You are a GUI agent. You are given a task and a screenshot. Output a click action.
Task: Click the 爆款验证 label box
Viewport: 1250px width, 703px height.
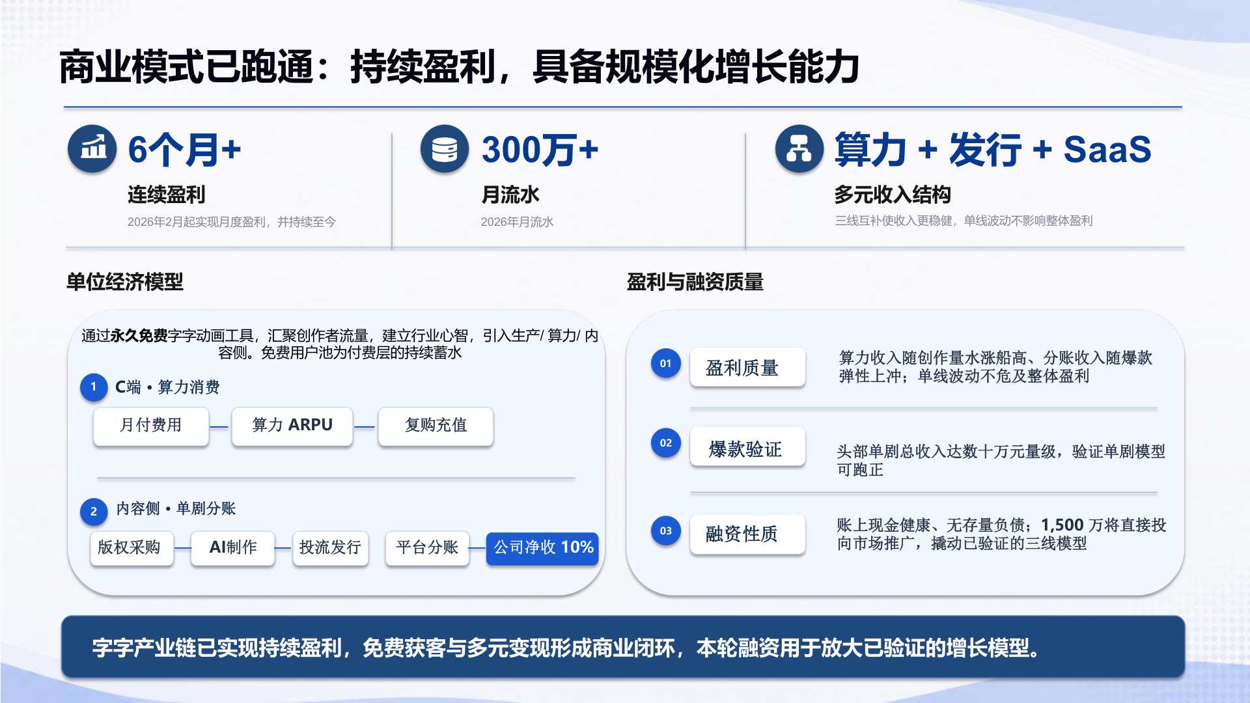pyautogui.click(x=748, y=447)
